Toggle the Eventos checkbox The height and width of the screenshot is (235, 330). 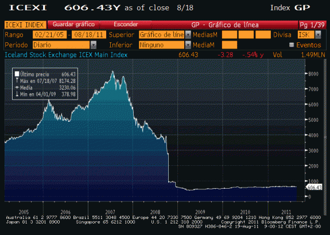[292, 45]
